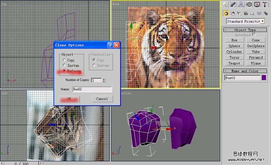Viewport: 271px width, 165px height.
Task: Select the Shapes category icon
Action: coord(233,13)
